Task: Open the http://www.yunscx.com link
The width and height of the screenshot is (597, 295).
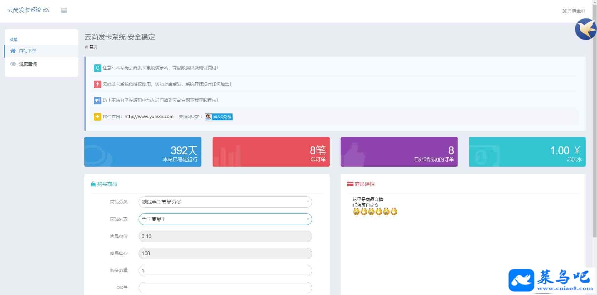Action: coord(149,117)
